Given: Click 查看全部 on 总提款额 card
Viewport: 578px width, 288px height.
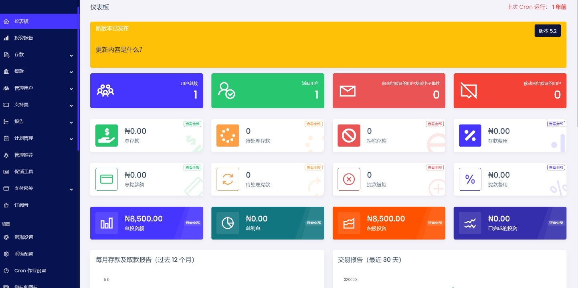Looking at the screenshot, I should 192,167.
